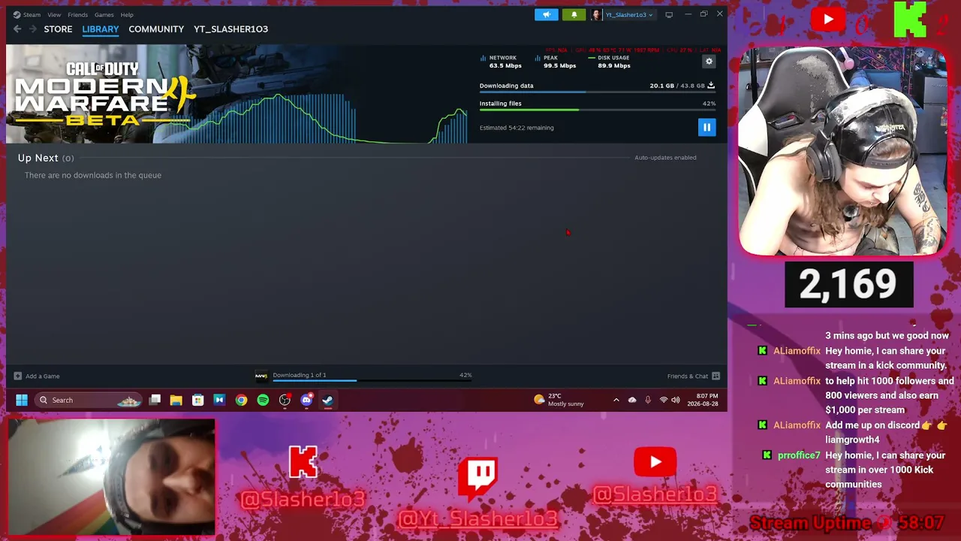This screenshot has height=541, width=961.
Task: Open the Friends menu
Action: 77,14
